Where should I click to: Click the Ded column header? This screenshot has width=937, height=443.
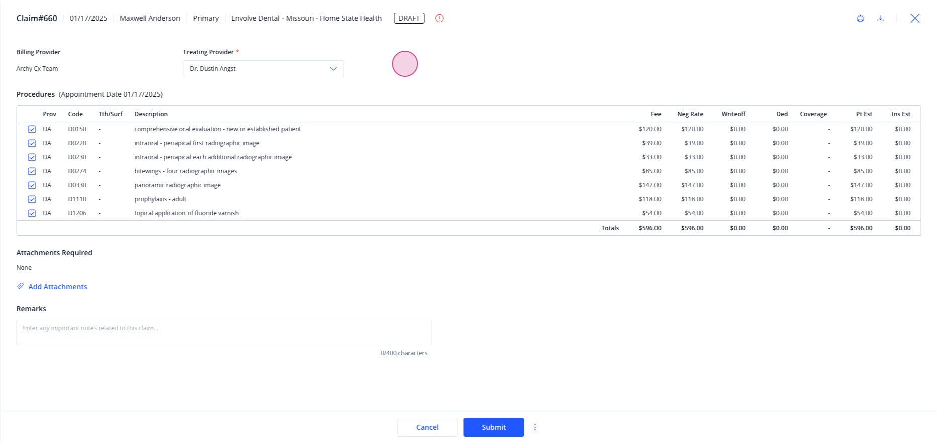782,114
